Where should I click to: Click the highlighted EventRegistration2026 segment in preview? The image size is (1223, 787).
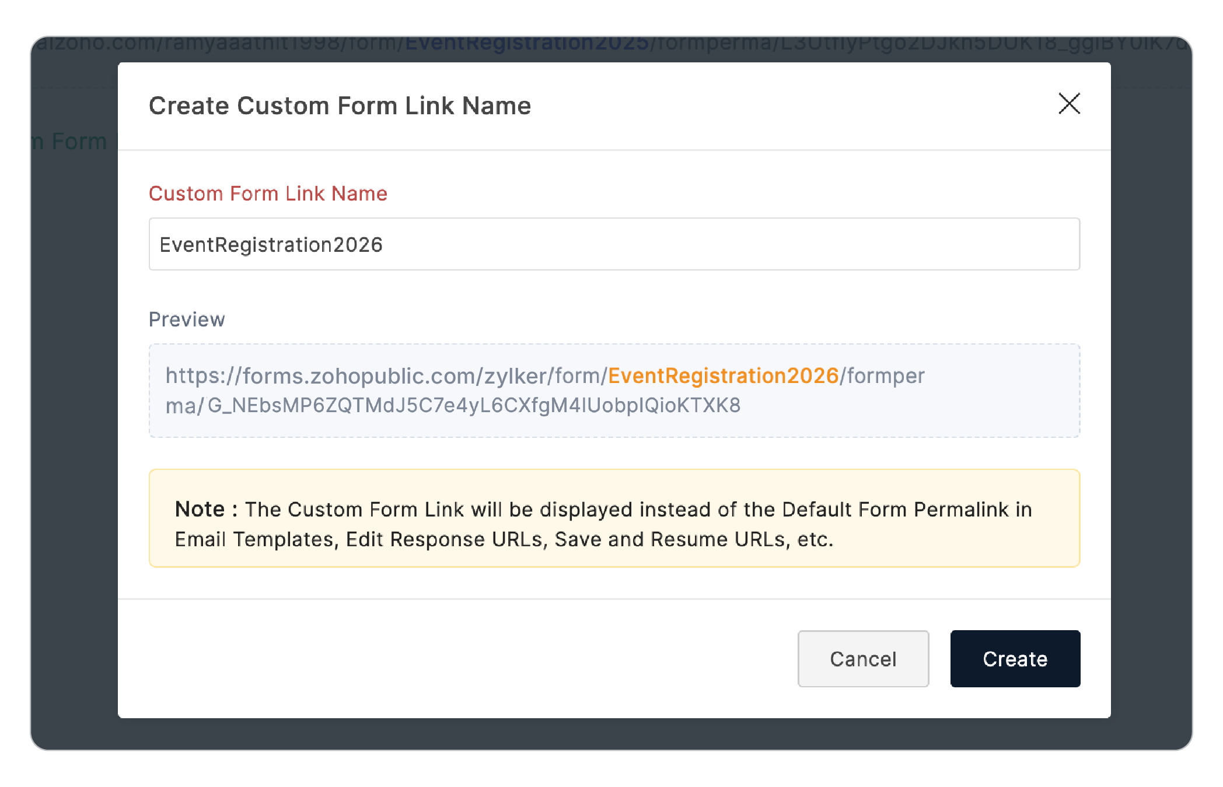pyautogui.click(x=724, y=376)
